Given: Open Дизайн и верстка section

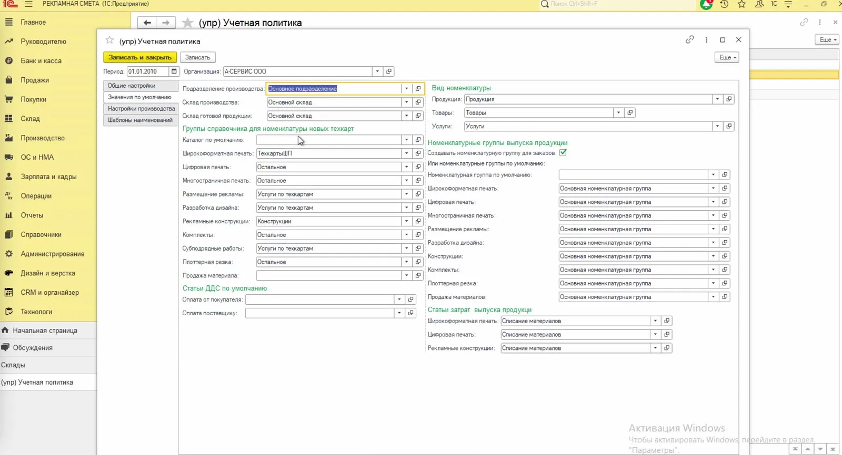Looking at the screenshot, I should (x=48, y=273).
